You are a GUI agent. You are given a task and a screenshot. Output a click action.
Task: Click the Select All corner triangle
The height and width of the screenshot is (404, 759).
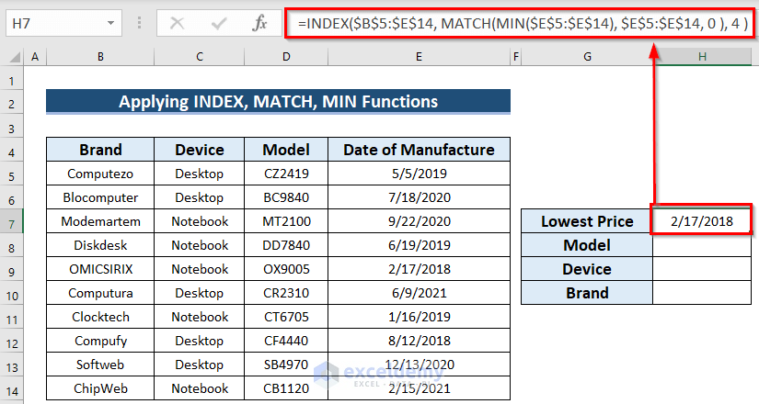click(x=11, y=58)
